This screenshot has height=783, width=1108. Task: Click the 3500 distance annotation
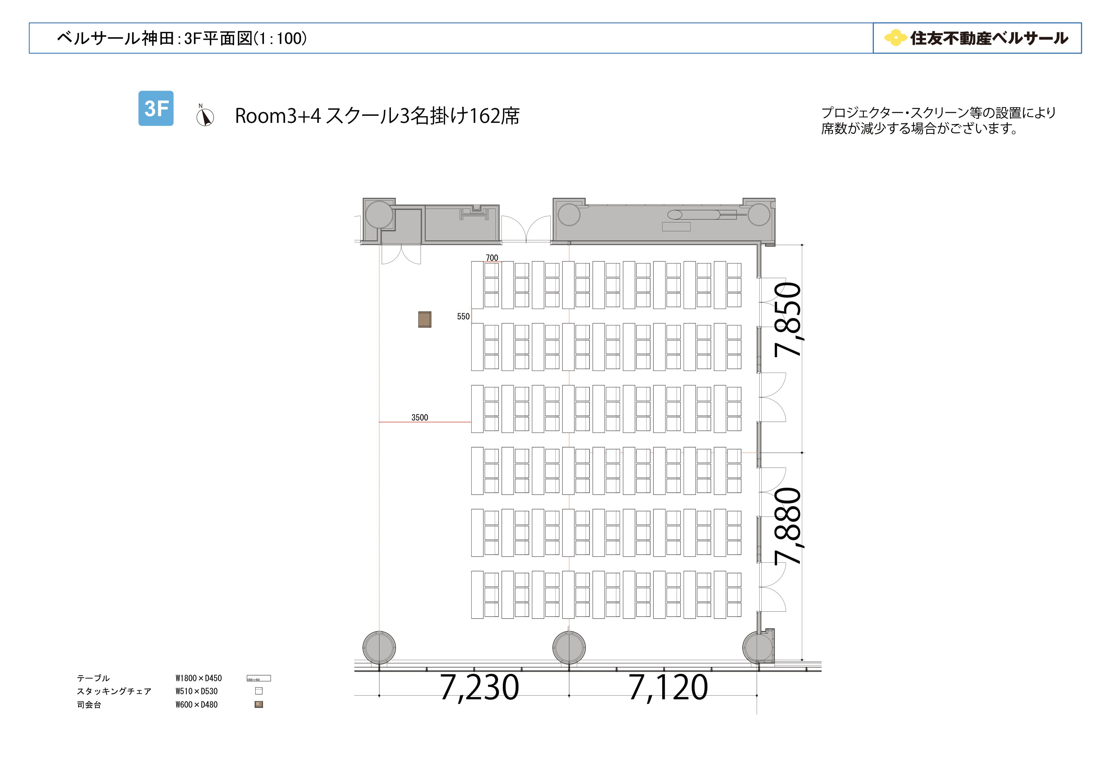point(419,417)
